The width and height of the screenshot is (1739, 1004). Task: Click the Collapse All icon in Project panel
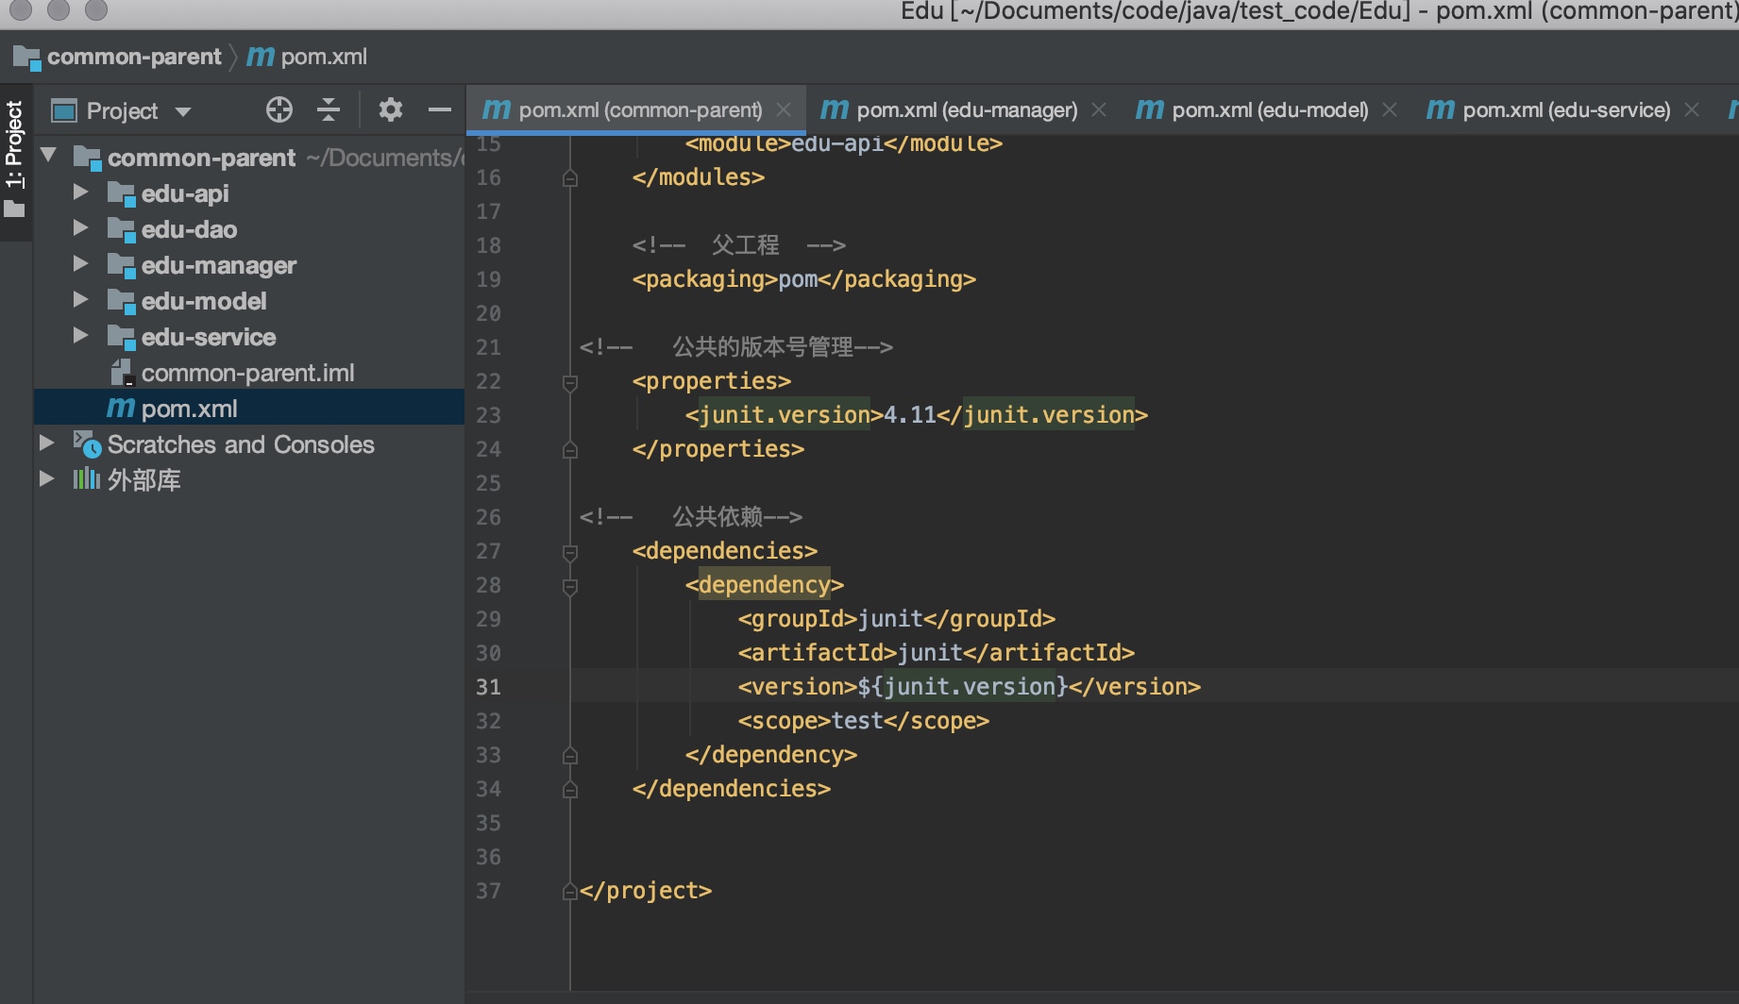click(328, 110)
